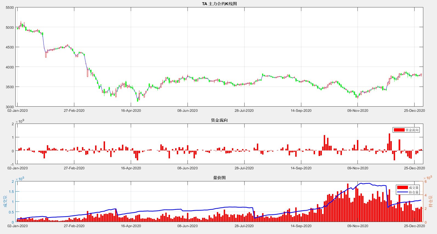Click the TA 主力合约K线图 chart title
Image resolution: width=437 pixels, height=234 pixels.
[219, 4]
